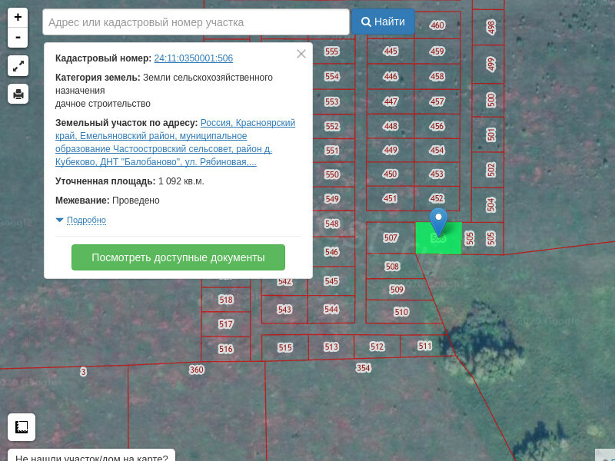
Task: Expand the Подробно details section
Action: tap(85, 221)
